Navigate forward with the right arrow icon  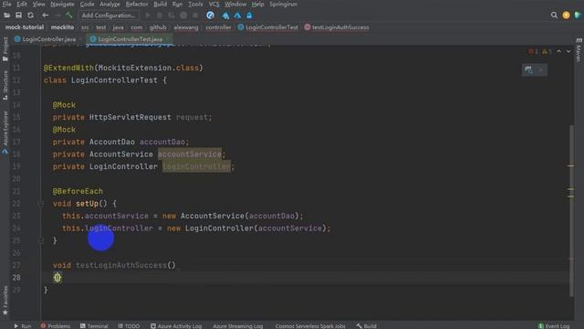[x=57, y=16]
